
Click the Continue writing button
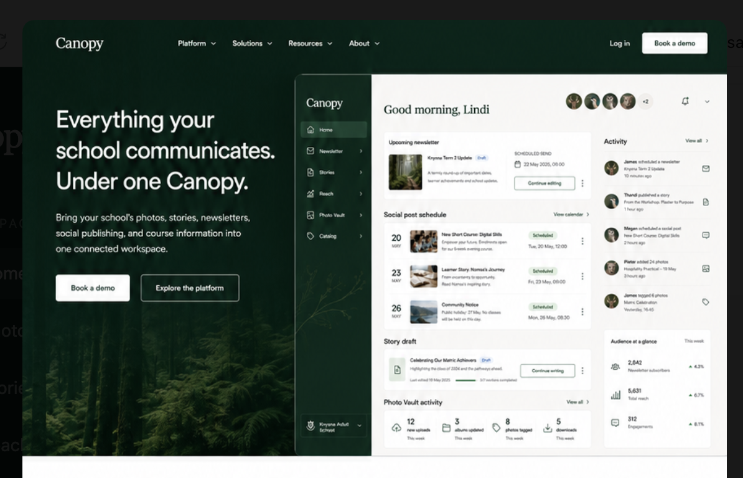pos(548,370)
